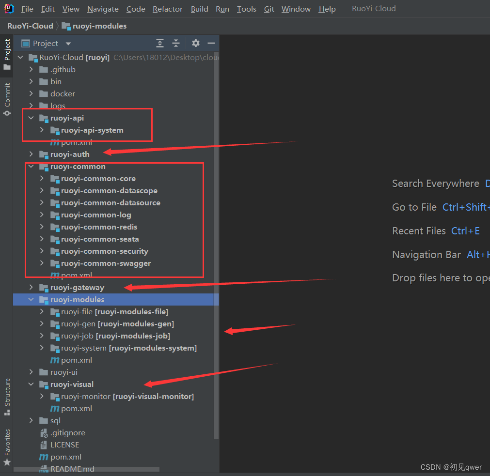Open the Help menu
The height and width of the screenshot is (476, 490).
tap(327, 9)
